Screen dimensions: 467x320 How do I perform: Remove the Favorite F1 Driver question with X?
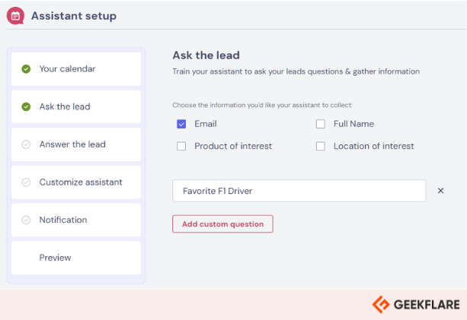pyautogui.click(x=441, y=191)
